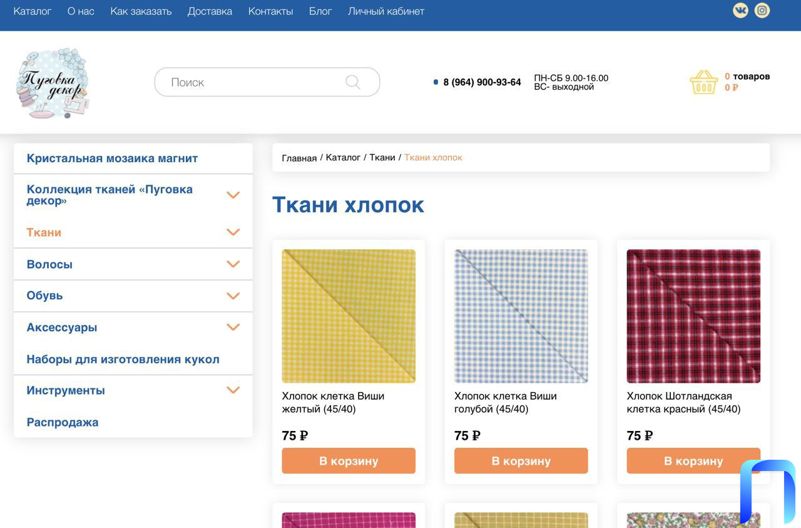The width and height of the screenshot is (801, 528).
Task: Open Личный кабинет
Action: click(x=386, y=11)
